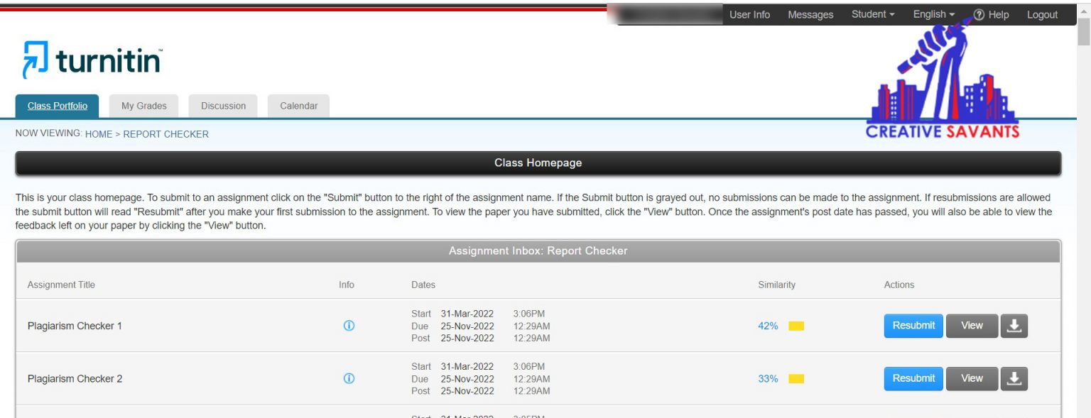
Task: Open the English language dropdown
Action: pos(933,14)
